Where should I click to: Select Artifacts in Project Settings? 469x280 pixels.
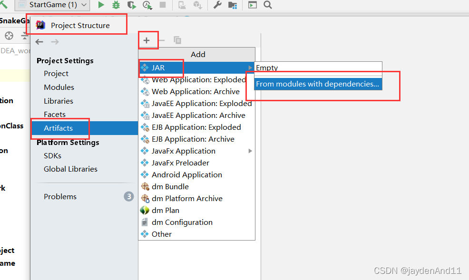tap(84, 128)
